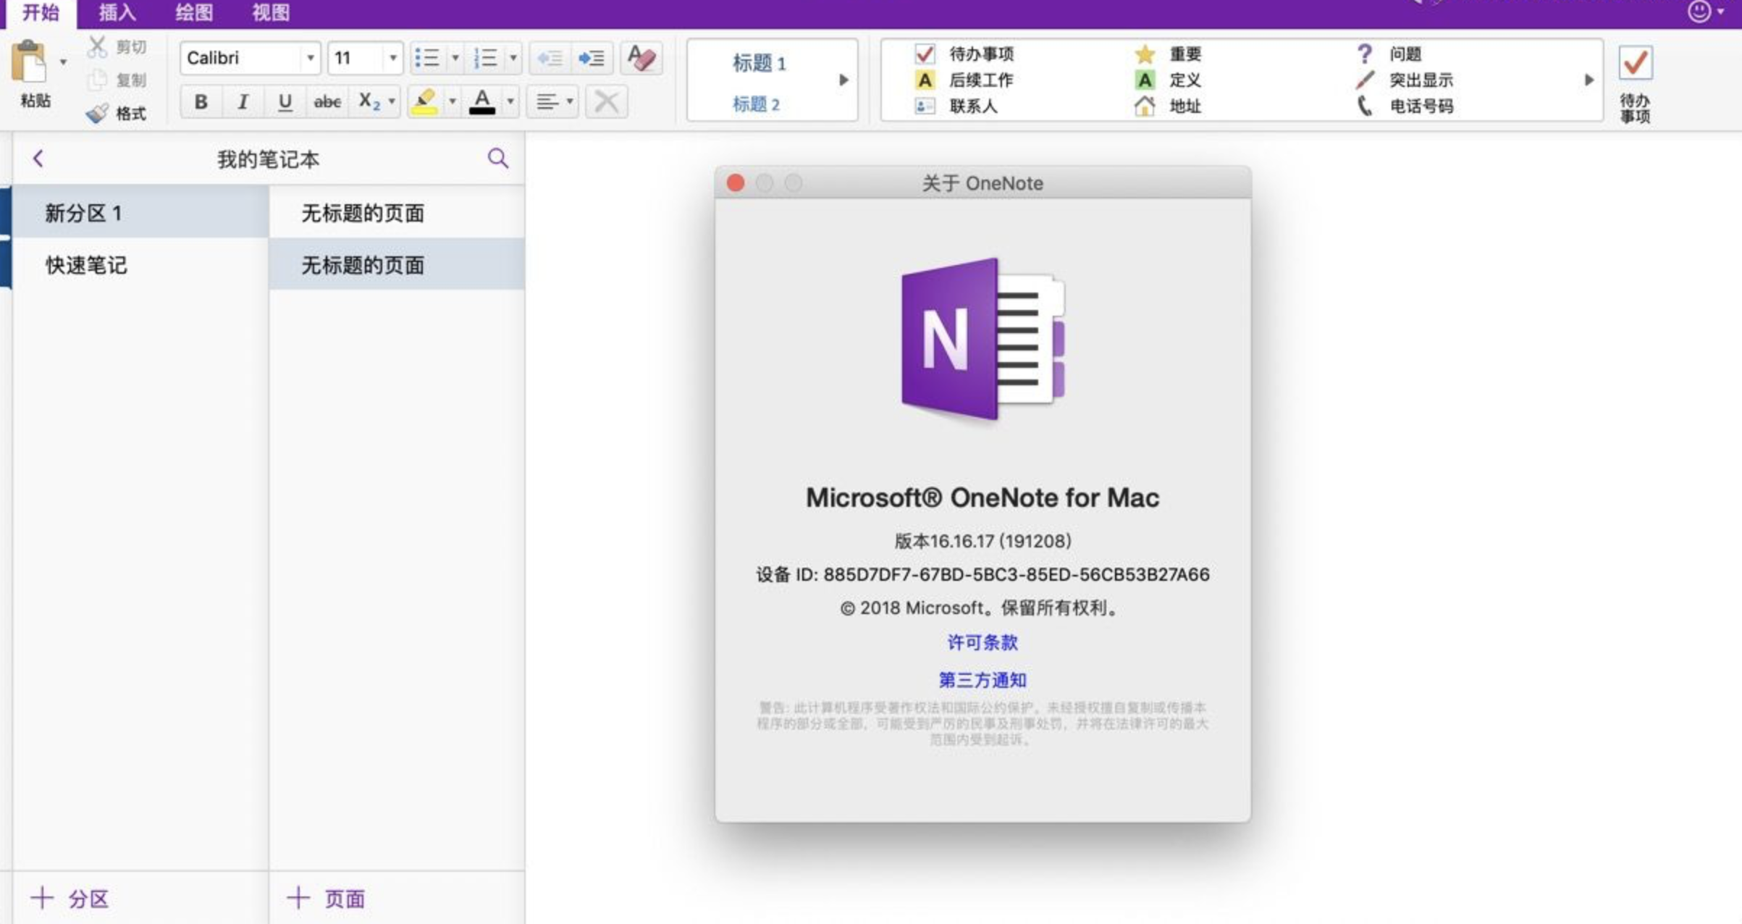The image size is (1742, 924).
Task: Open highlight color dropdown arrow
Action: [x=452, y=102]
